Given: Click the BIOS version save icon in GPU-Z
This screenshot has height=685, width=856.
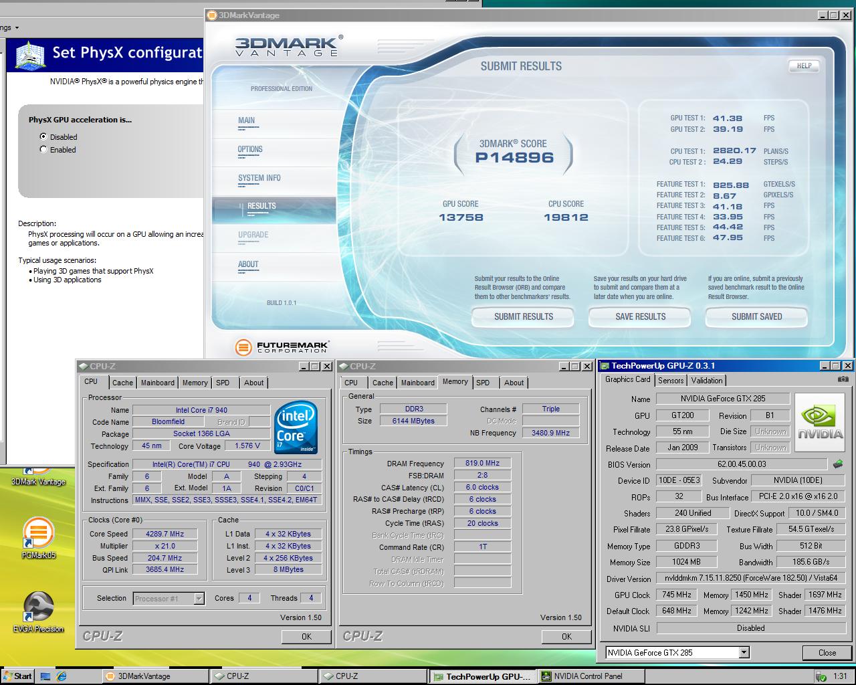Looking at the screenshot, I should [x=837, y=464].
